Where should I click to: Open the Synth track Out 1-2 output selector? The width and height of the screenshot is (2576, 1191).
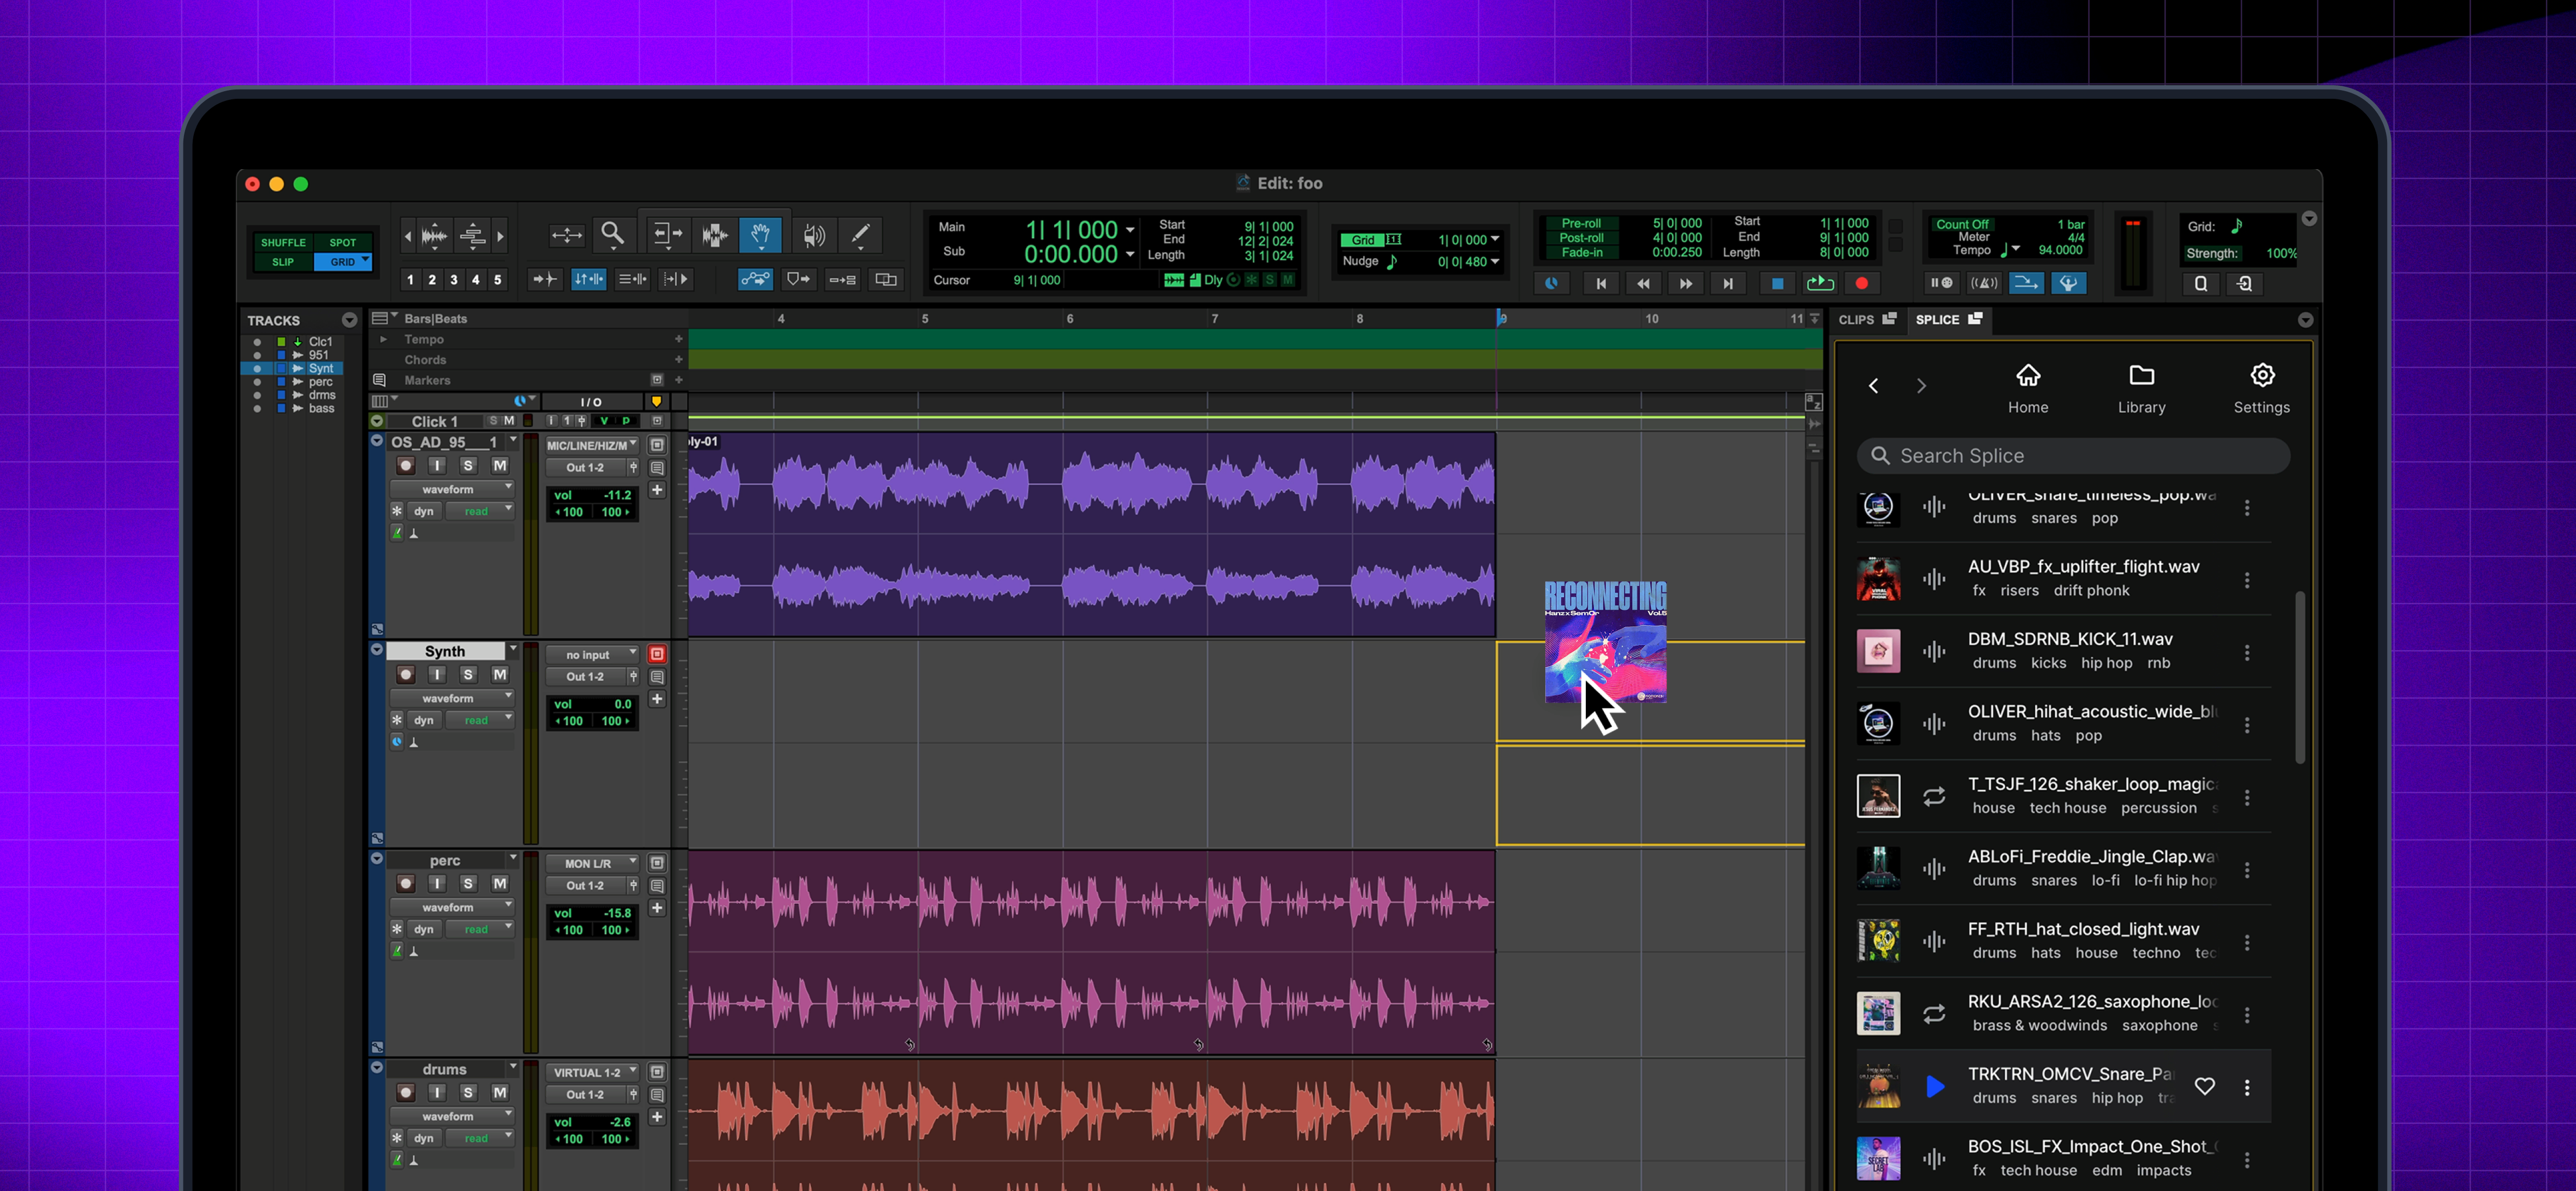pos(585,676)
